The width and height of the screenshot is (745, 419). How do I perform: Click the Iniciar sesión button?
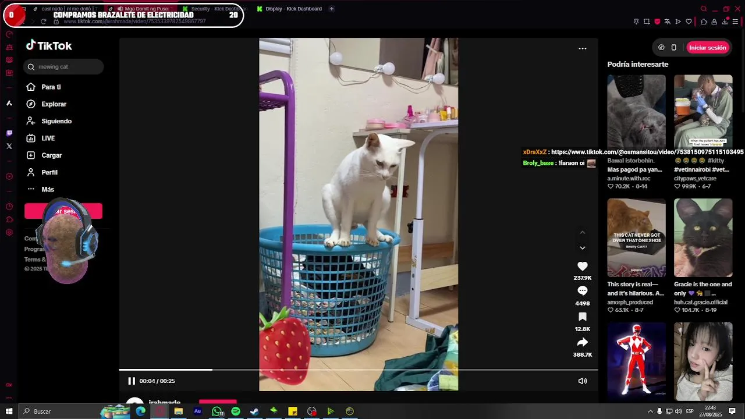tap(708, 48)
